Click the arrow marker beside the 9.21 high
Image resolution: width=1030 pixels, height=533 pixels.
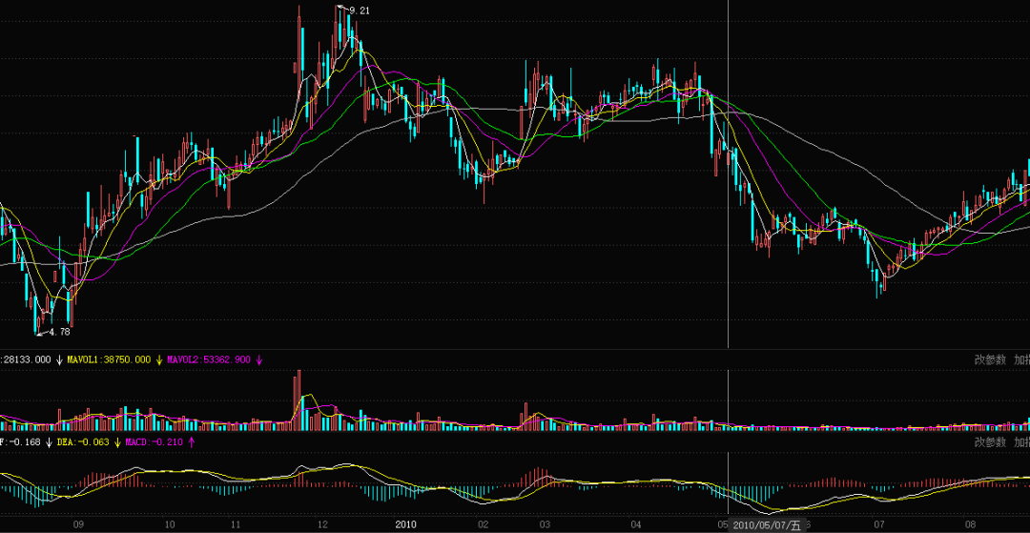click(342, 9)
